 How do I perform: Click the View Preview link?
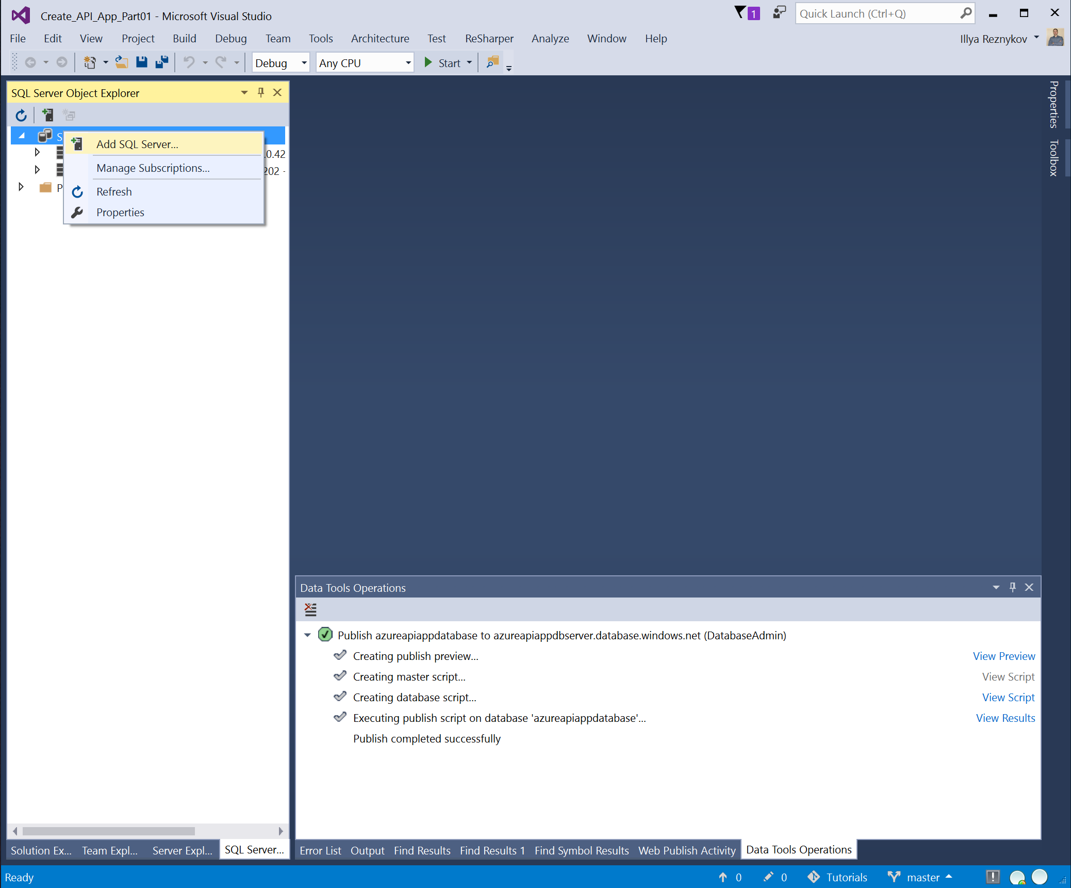tap(1003, 656)
